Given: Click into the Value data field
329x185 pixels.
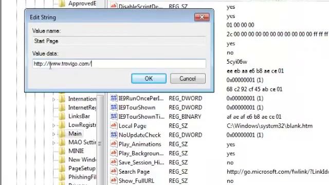Looking at the screenshot, I should (119, 64).
